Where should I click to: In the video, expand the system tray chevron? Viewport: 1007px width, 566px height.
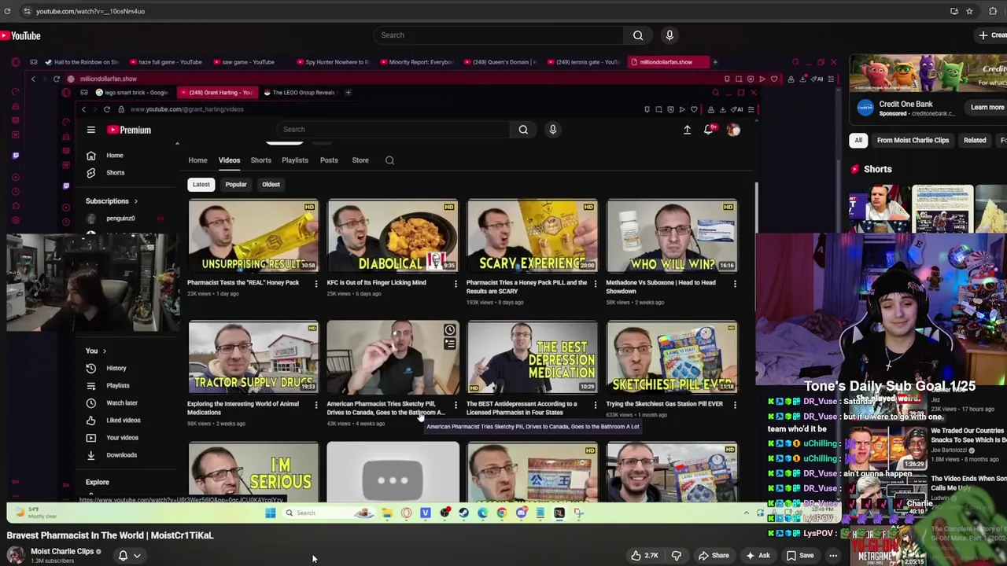tap(746, 513)
